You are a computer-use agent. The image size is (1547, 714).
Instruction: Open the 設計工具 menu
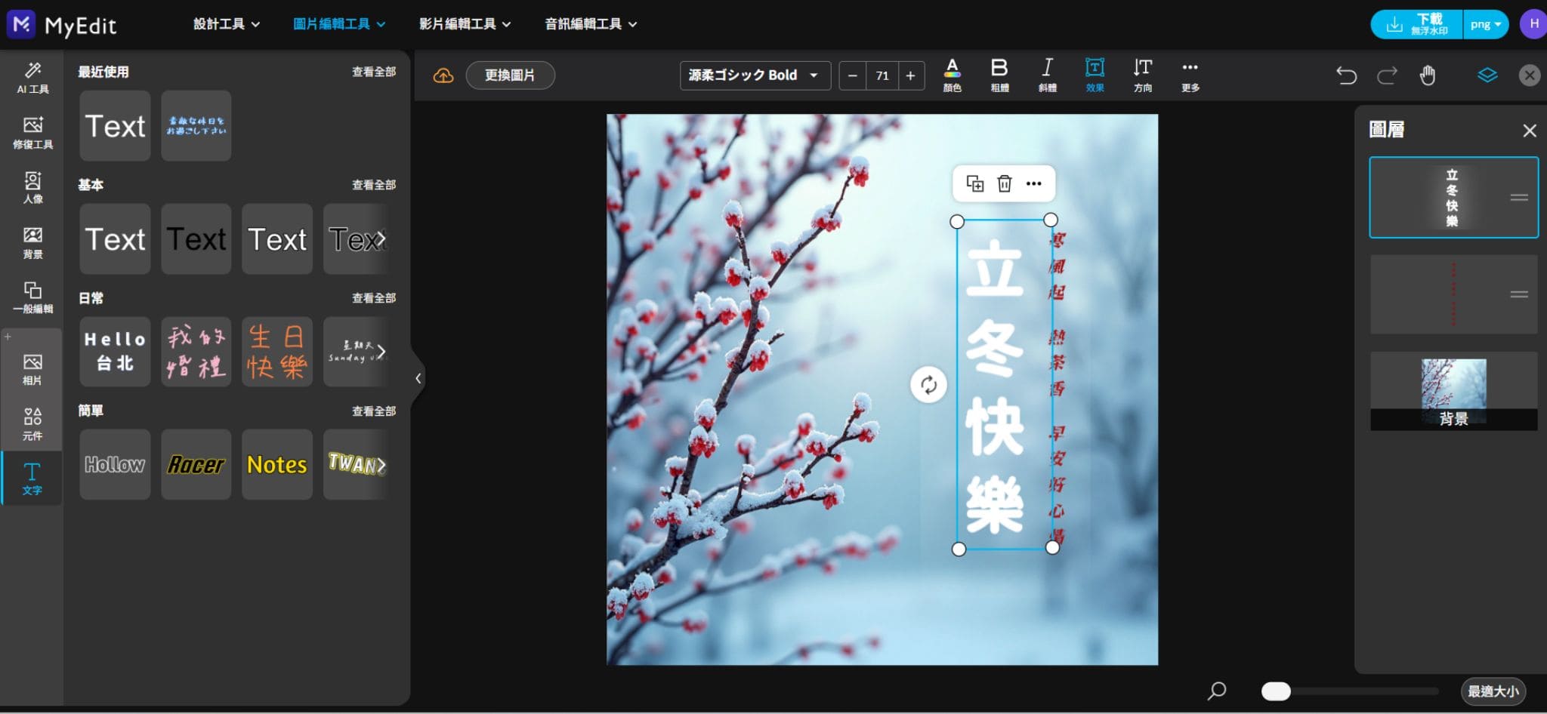(225, 23)
